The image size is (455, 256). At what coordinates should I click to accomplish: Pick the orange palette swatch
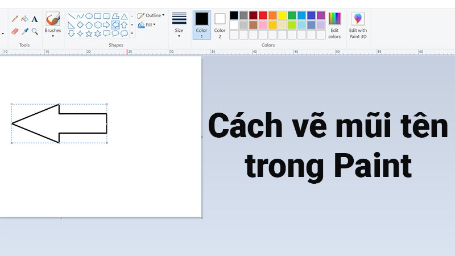click(x=272, y=15)
